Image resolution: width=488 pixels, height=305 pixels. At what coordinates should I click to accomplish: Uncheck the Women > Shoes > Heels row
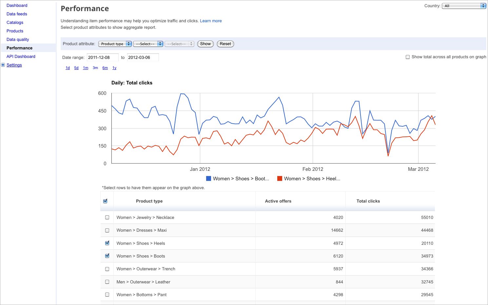(107, 243)
